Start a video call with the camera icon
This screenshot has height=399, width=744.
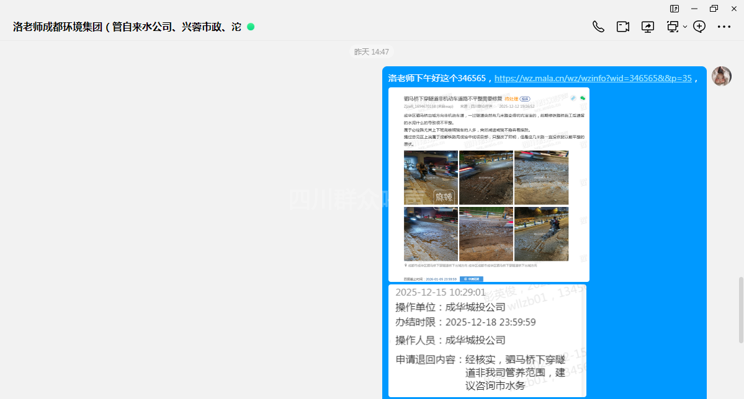point(623,27)
